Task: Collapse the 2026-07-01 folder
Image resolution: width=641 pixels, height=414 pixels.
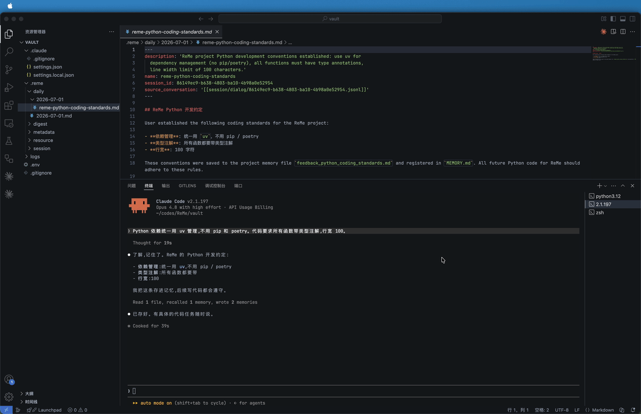Action: 50,99
